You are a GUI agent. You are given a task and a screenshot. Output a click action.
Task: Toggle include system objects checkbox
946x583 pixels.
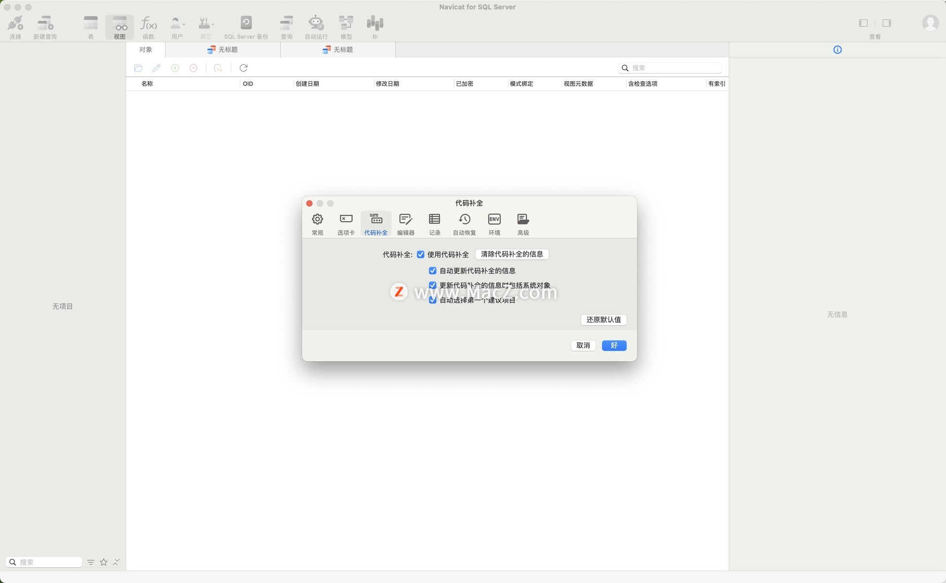433,285
